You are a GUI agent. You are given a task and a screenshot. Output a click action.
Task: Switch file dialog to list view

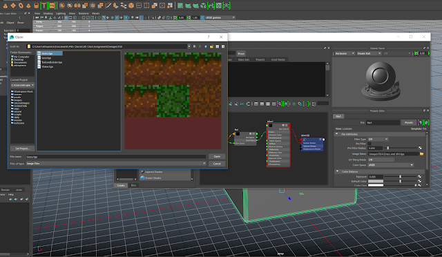(218, 46)
